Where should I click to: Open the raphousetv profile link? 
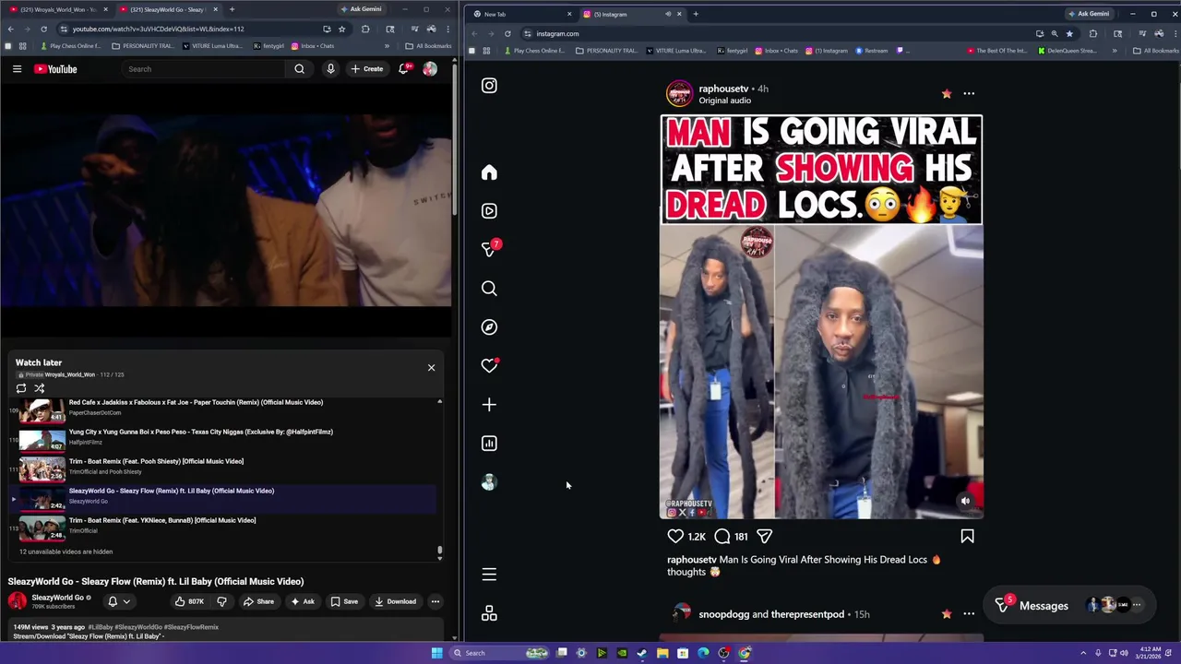point(723,89)
